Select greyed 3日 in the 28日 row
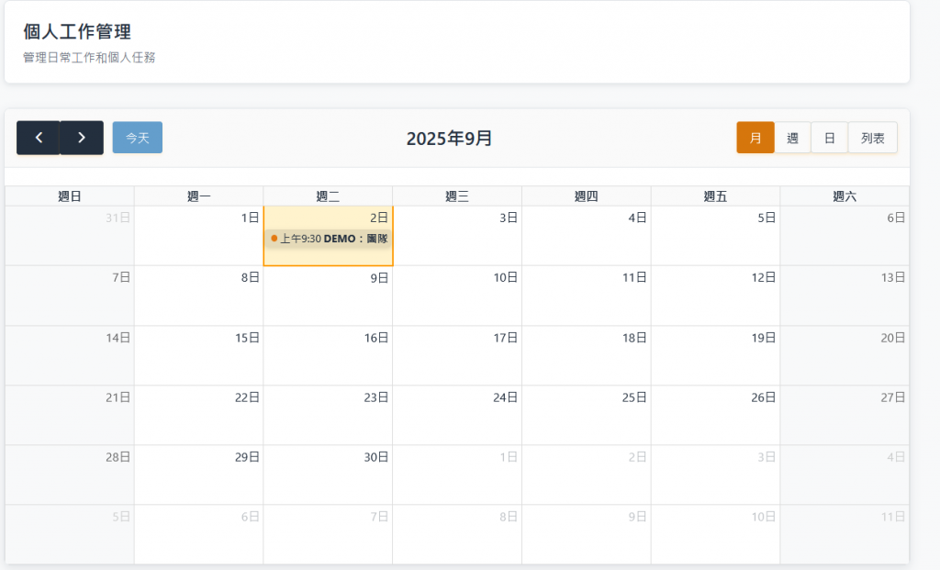 pyautogui.click(x=767, y=457)
